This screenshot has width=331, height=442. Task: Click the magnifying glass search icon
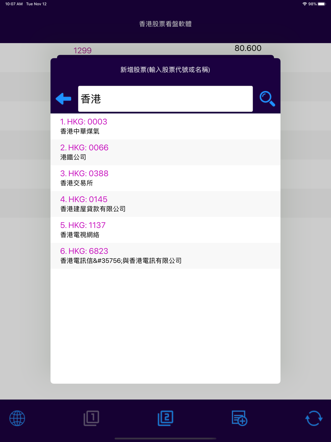click(x=267, y=99)
